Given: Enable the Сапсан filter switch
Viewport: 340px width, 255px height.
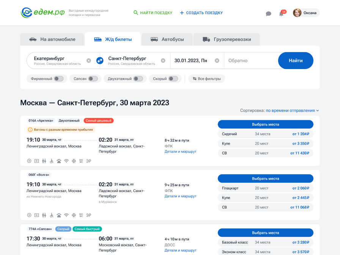Looking at the screenshot, I should [x=93, y=79].
